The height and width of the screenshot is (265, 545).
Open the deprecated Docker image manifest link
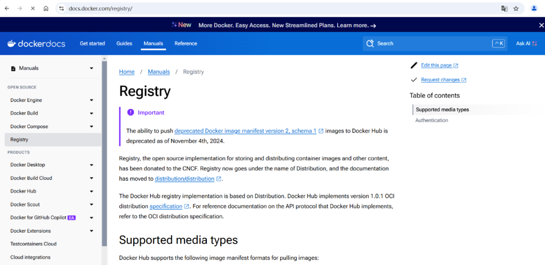point(245,131)
